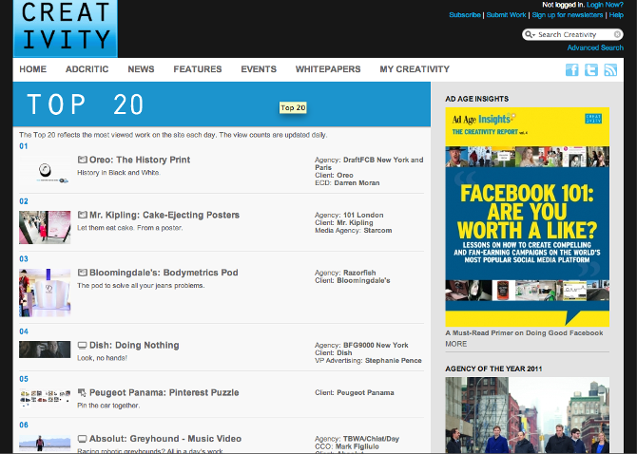Screen dimensions: 637x454
Task: Click agency DraftFCB New York and Paris
Action: pos(369,163)
